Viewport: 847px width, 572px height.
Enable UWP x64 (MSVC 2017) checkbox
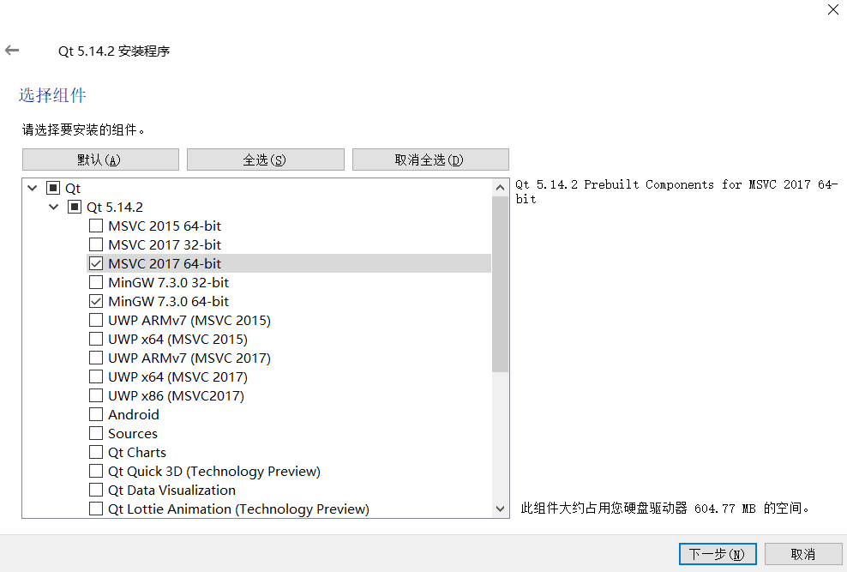[96, 377]
